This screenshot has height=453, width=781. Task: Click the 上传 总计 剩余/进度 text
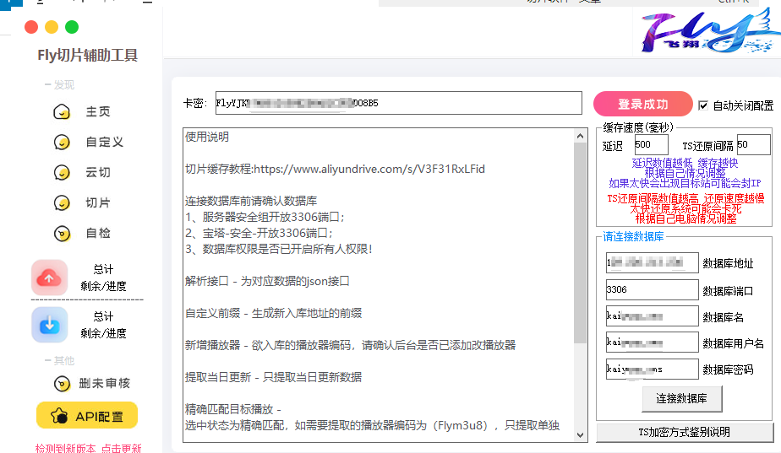click(x=104, y=278)
